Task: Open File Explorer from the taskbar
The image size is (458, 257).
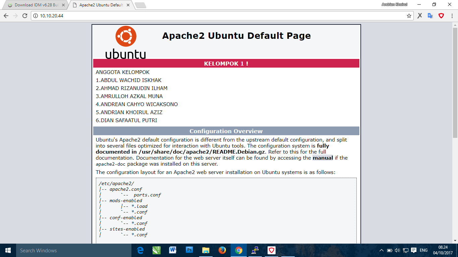Action: 206,250
